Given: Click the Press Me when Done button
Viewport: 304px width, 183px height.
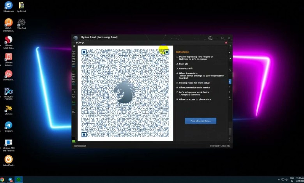Looking at the screenshot, I should pyautogui.click(x=200, y=121).
